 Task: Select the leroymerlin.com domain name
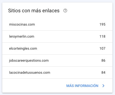point(22,37)
